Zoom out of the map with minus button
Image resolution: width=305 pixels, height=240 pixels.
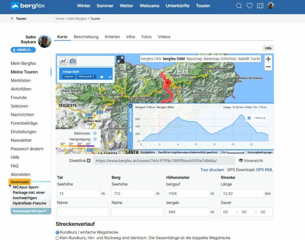coord(268,67)
